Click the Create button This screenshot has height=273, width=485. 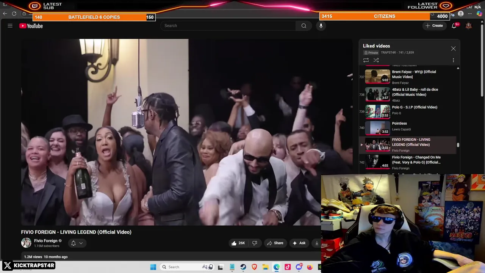[x=434, y=26]
